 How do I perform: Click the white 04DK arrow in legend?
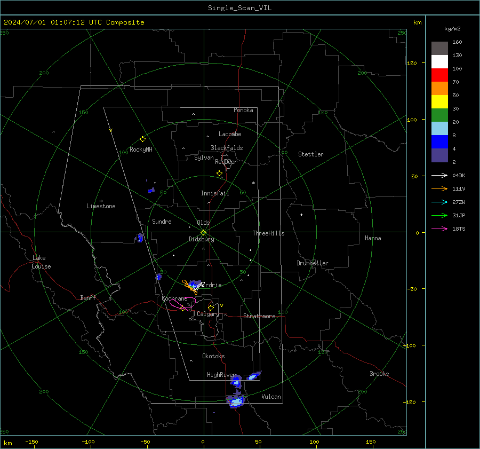[439, 175]
